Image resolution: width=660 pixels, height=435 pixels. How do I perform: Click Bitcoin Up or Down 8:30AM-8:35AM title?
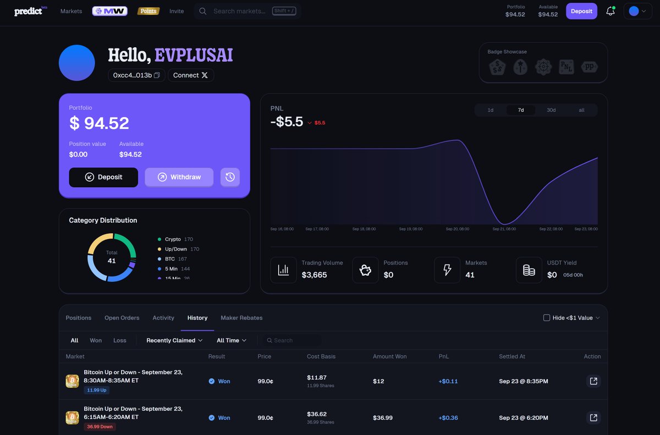133,376
